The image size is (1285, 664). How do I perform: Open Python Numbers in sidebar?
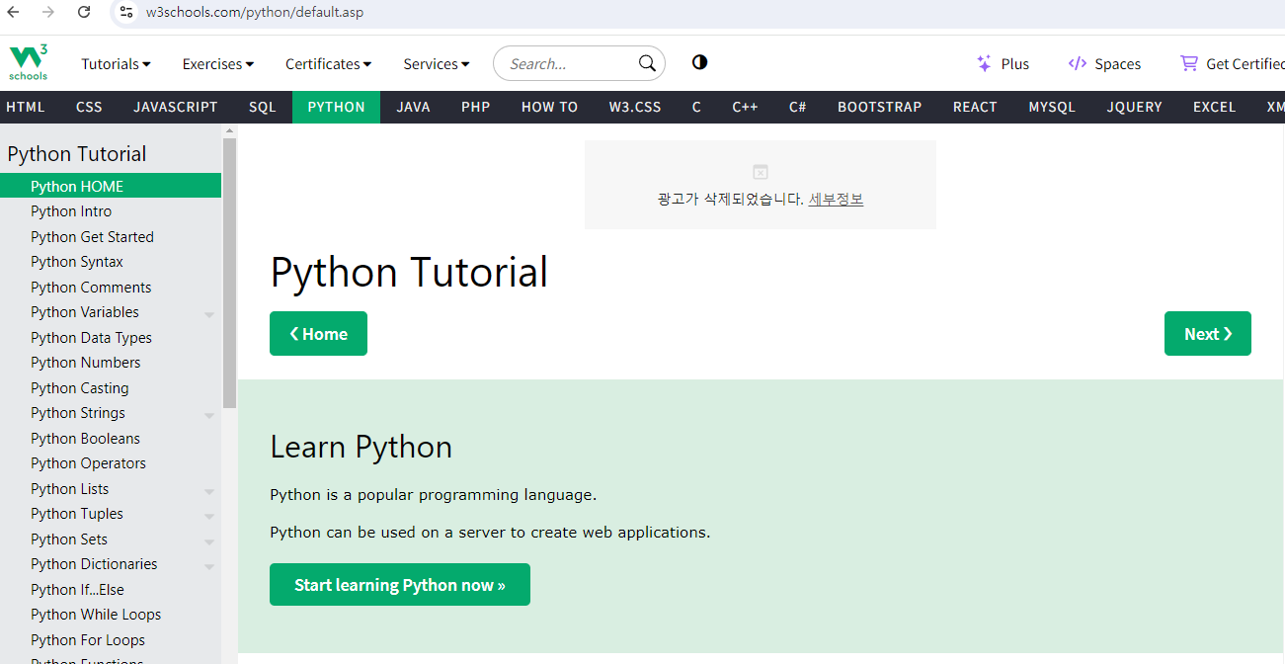coord(111,363)
